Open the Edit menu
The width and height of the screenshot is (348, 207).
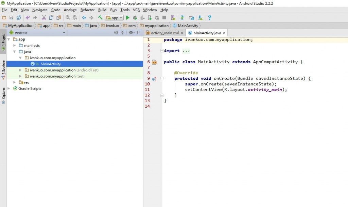click(14, 10)
